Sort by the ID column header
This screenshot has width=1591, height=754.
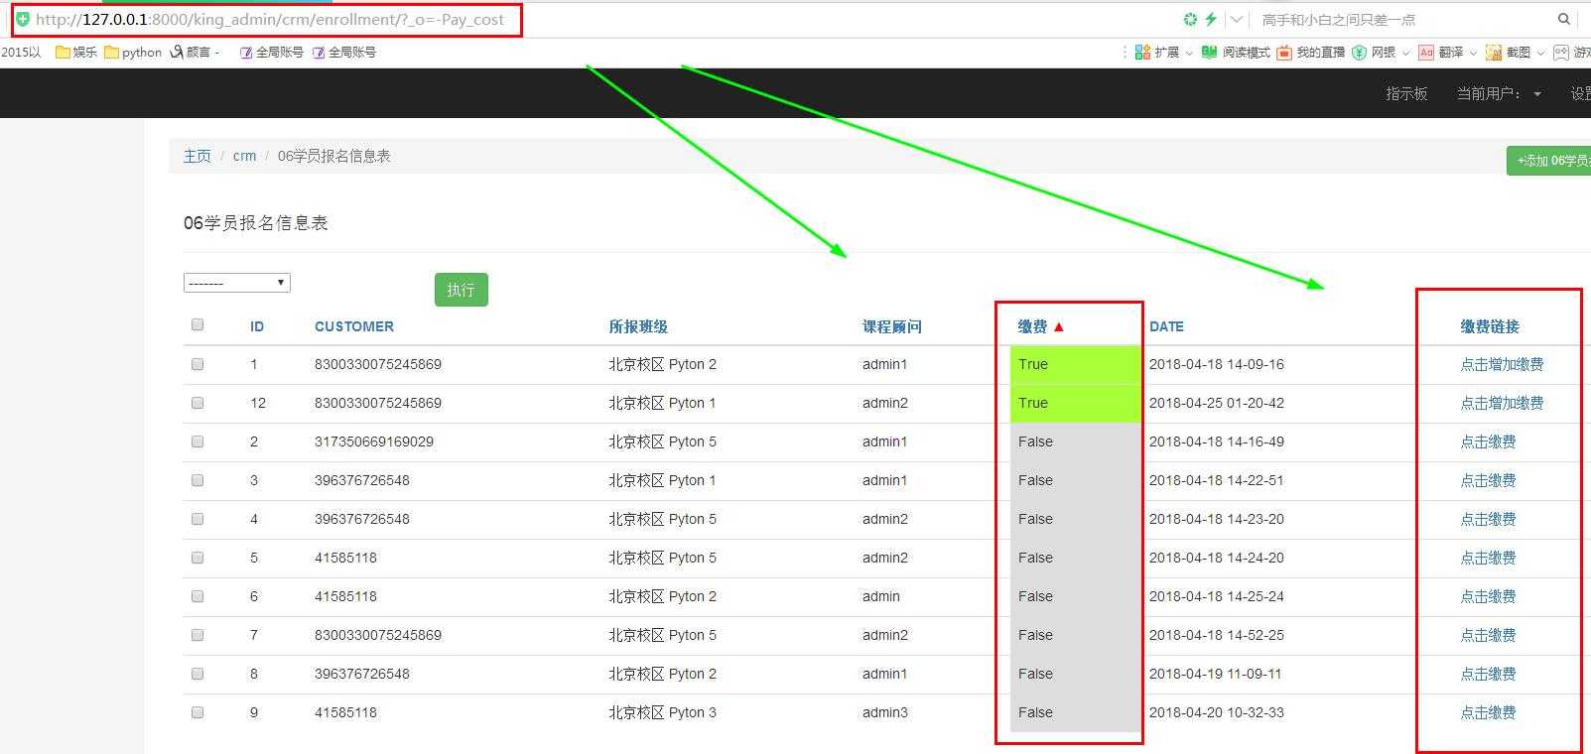[257, 326]
